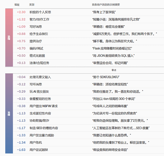The height and width of the screenshot is (156, 164).
Task: Select the value "+0.13"
Action: [x=21, y=63]
